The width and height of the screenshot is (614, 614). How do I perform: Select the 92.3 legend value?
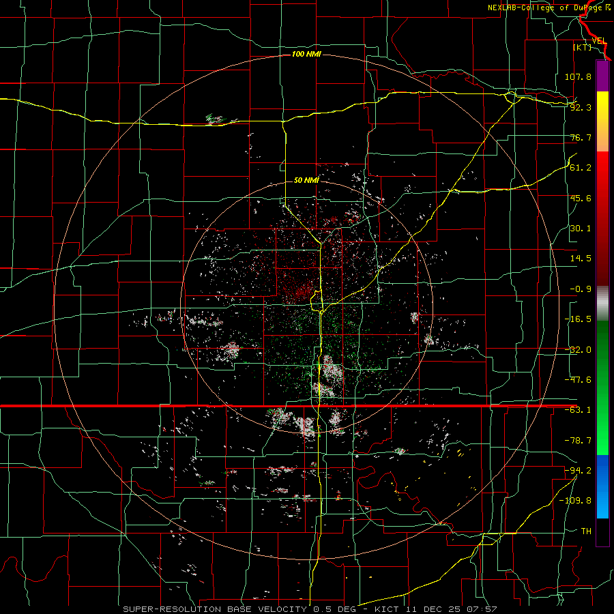[x=581, y=107]
